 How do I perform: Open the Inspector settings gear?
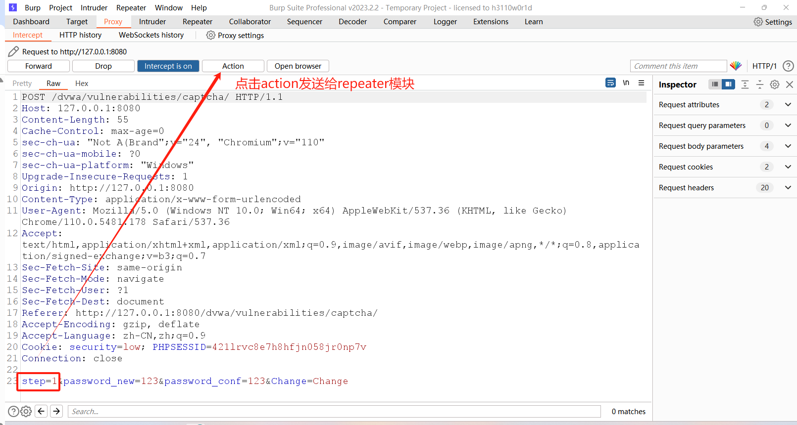(x=775, y=85)
